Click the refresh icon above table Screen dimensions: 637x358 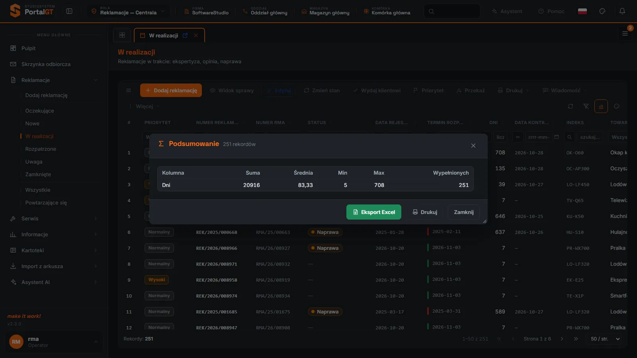[x=571, y=106]
